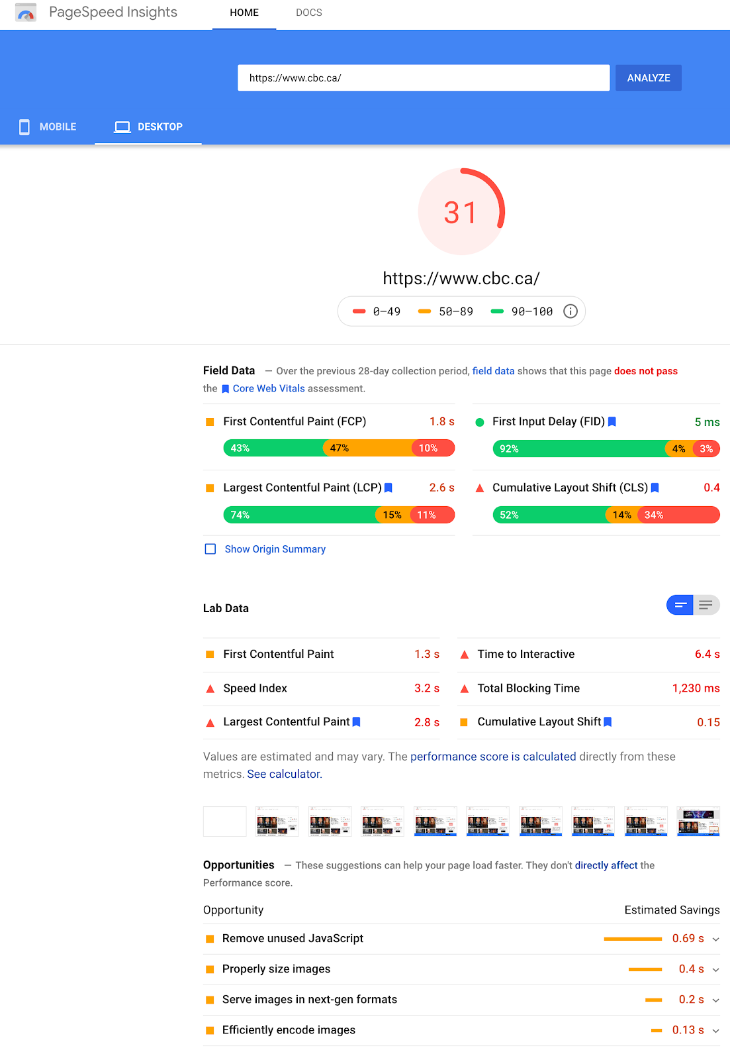This screenshot has height=1060, width=730.
Task: Click orange square icon beside First Contentful Paint (FCP)
Action: click(x=210, y=422)
